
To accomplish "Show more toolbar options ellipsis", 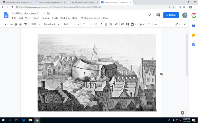I will pyautogui.click(x=155, y=24).
